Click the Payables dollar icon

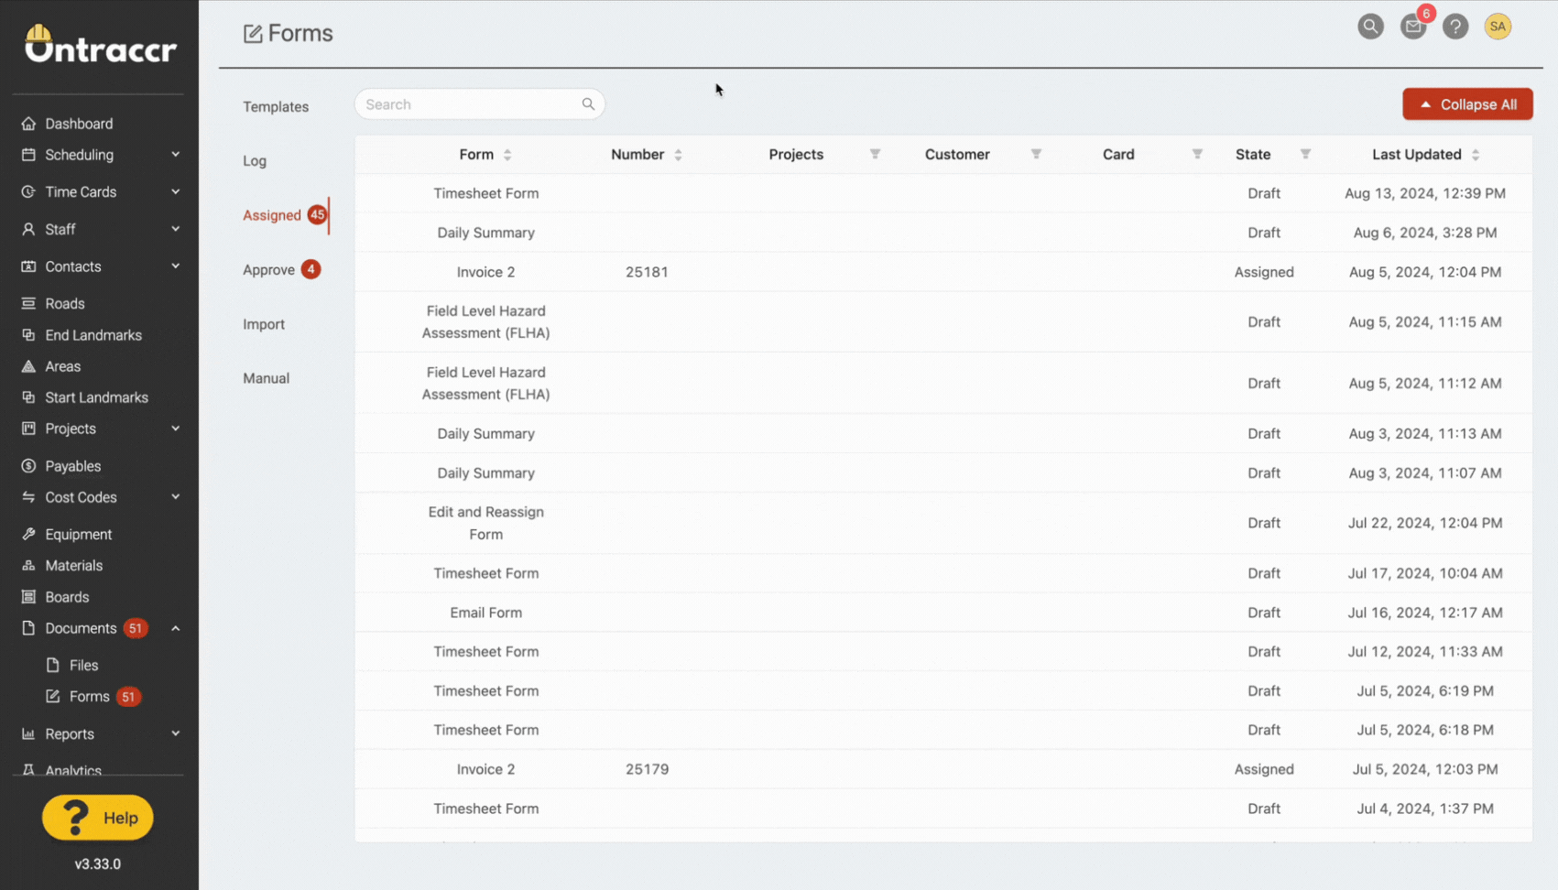pos(28,466)
